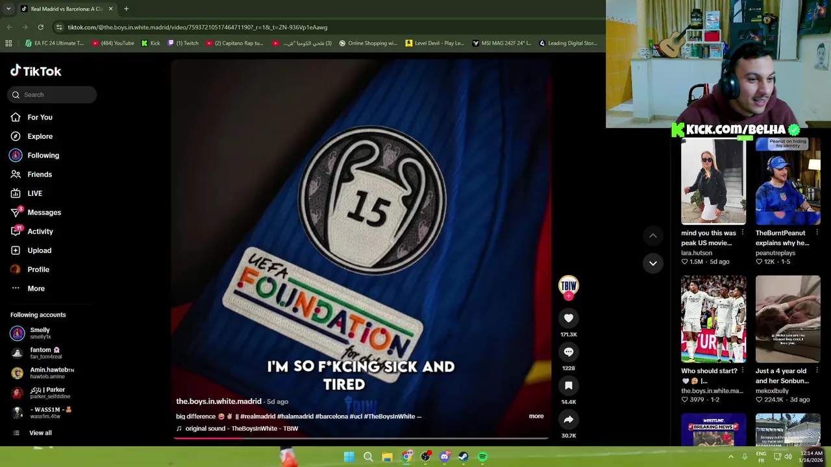Viewport: 831px width, 467px height.
Task: Open the For You feed
Action: [x=40, y=117]
